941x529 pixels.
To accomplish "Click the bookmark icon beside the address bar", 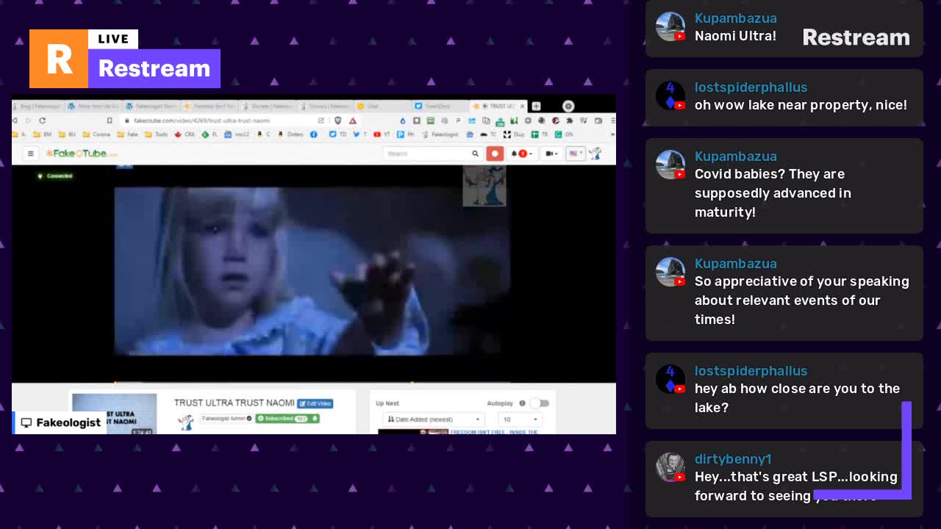I will pos(110,120).
